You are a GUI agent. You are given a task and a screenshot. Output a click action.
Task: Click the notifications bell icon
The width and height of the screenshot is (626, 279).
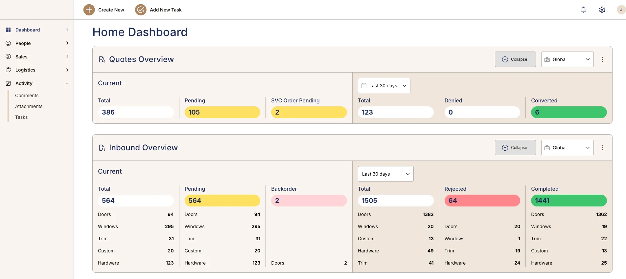tap(583, 10)
